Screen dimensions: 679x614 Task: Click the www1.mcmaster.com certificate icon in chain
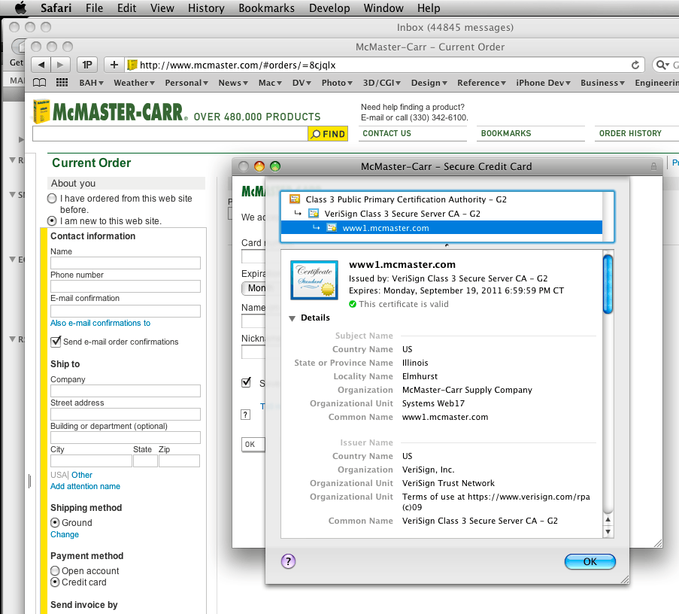pyautogui.click(x=332, y=227)
